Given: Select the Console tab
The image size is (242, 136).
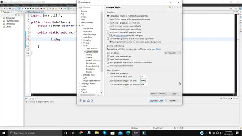Looking at the screenshot, I should (31, 99).
